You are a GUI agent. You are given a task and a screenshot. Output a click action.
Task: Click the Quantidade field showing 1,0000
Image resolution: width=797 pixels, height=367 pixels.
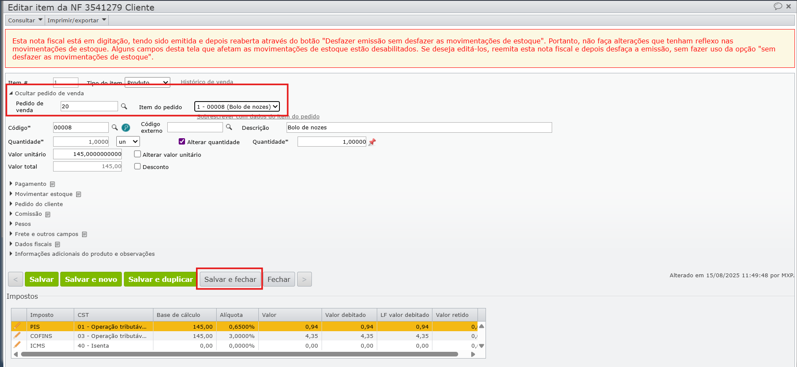point(81,142)
